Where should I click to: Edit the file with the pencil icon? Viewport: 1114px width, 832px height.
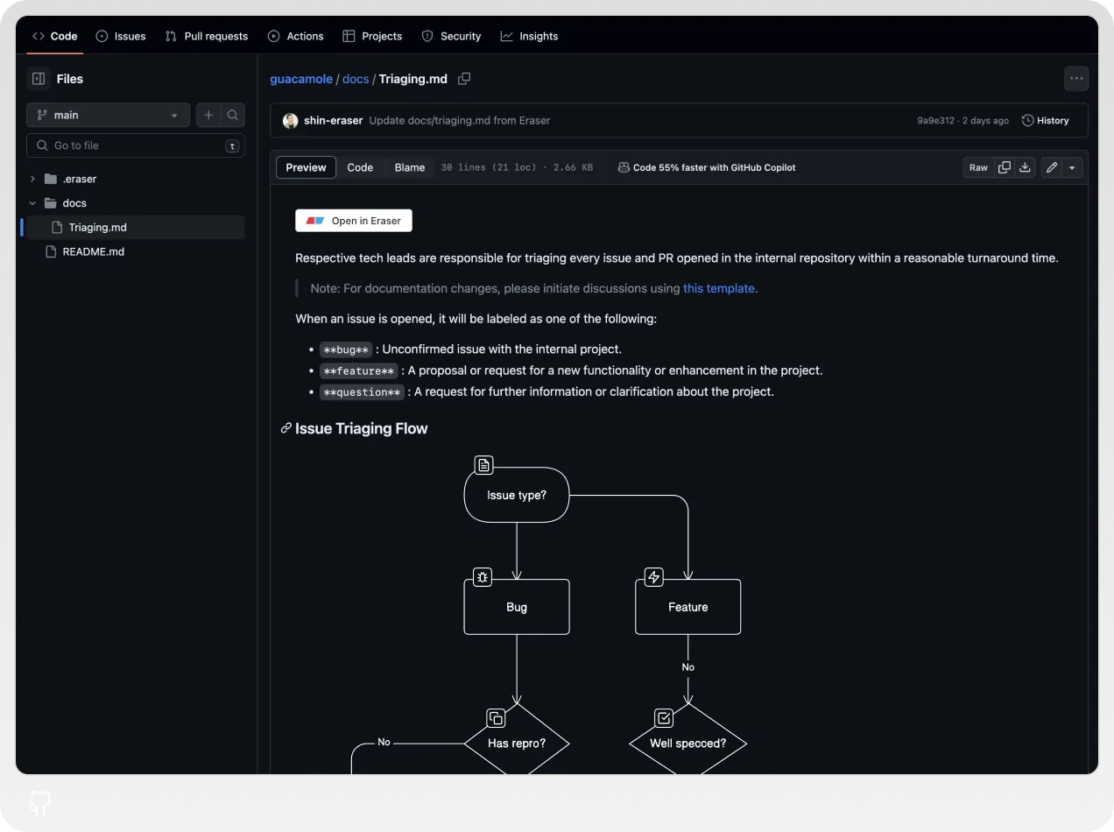pyautogui.click(x=1053, y=167)
